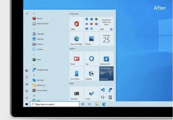Launch Groove Music
173x120 pixels.
40,90
